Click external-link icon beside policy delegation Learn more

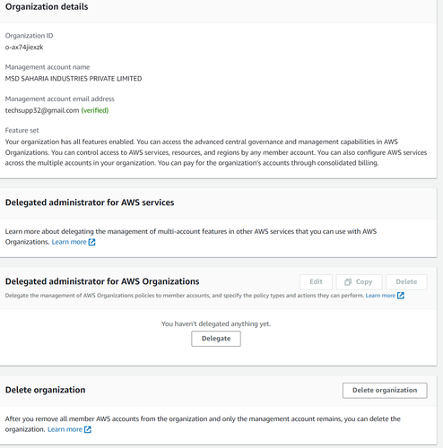[x=401, y=296]
